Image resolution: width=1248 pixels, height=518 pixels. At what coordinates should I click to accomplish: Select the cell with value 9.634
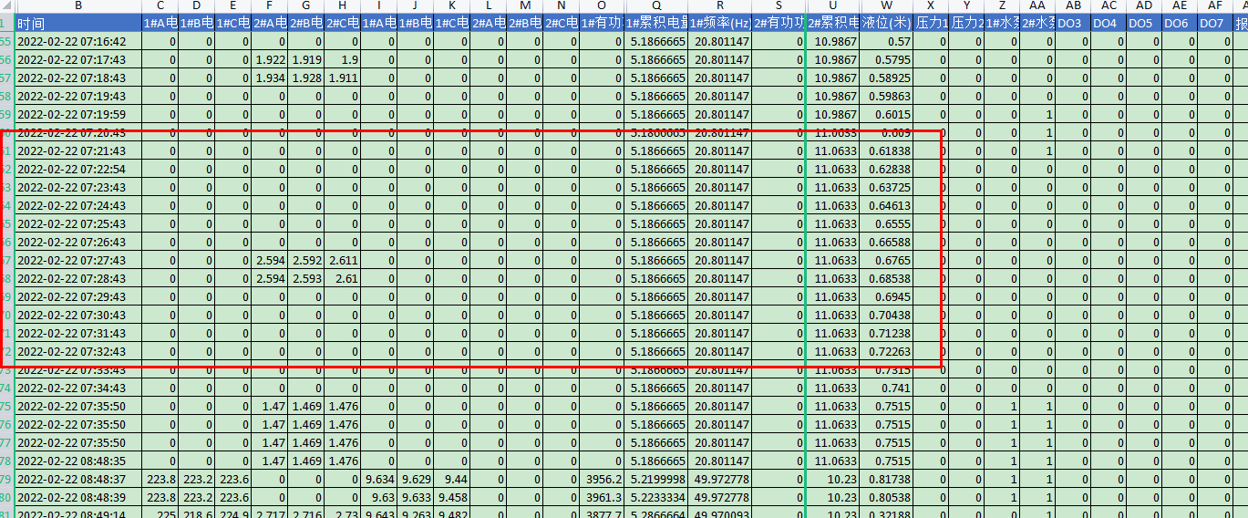coord(378,480)
